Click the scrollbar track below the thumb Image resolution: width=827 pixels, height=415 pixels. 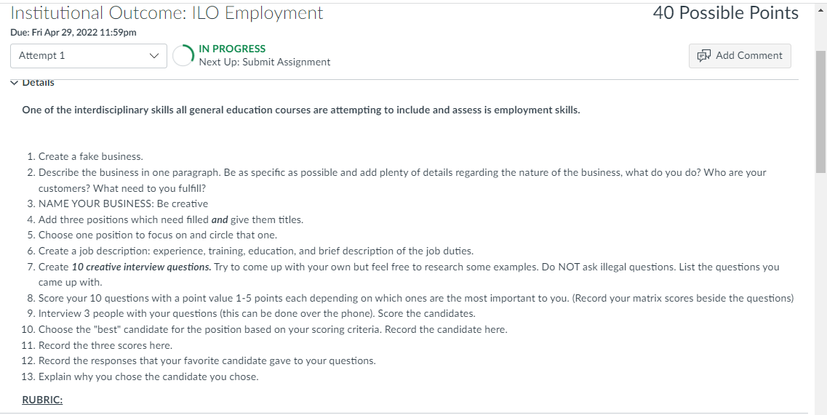tap(820, 290)
